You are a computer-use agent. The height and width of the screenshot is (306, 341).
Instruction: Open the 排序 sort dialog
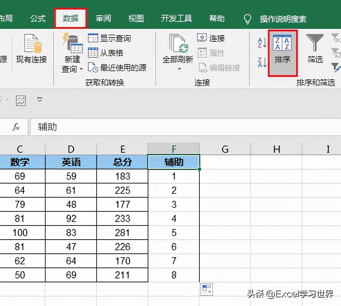pos(283,53)
